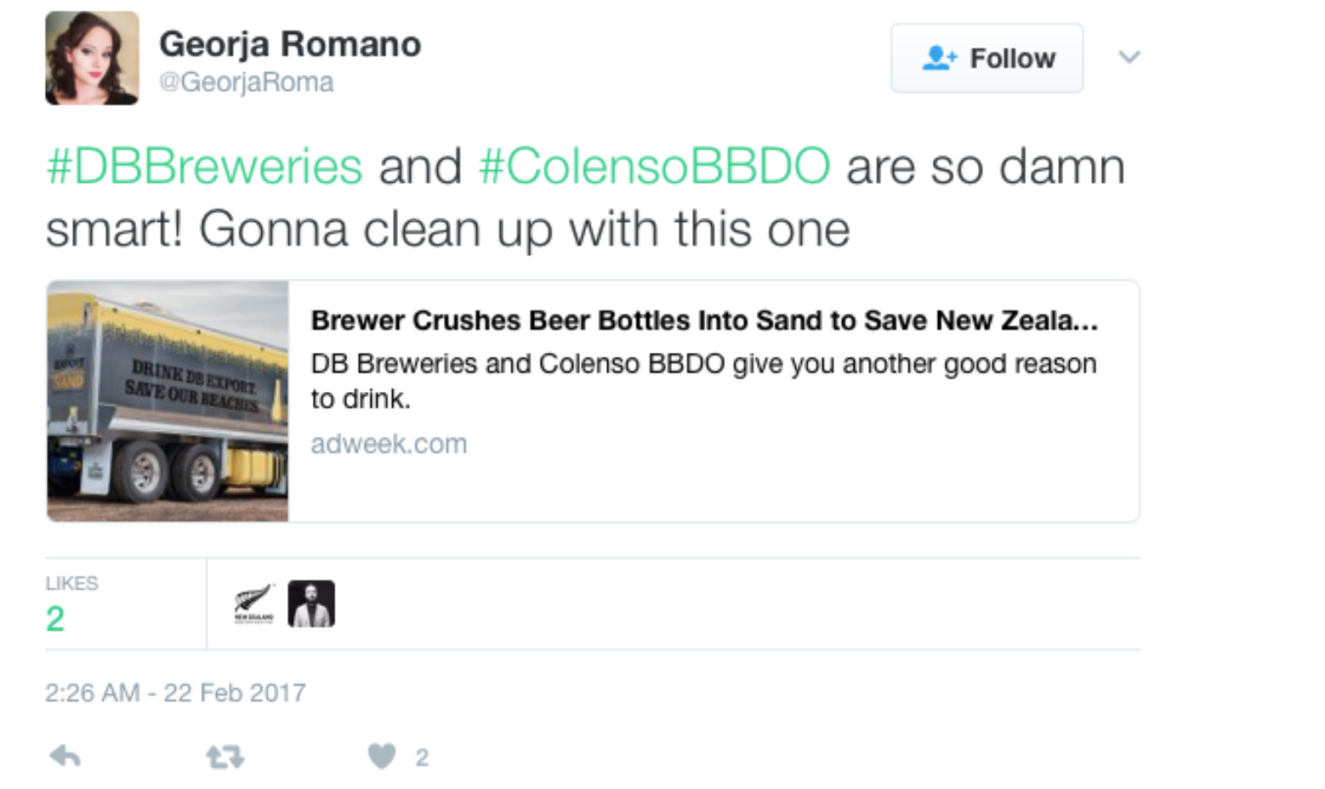
Task: View the green likes count 2
Action: [x=55, y=619]
